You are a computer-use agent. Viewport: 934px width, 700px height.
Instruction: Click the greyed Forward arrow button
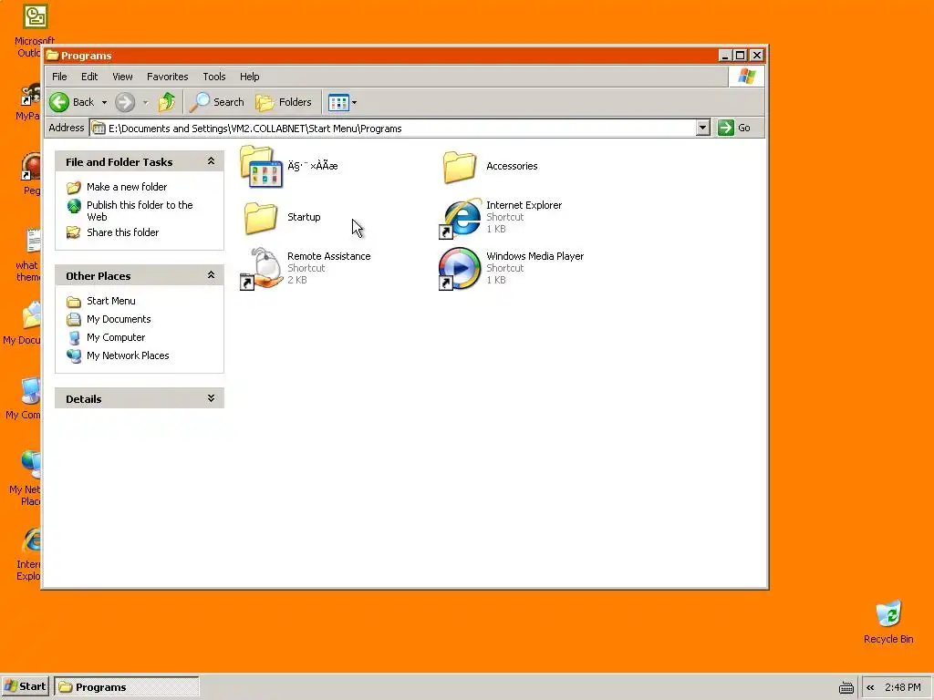[x=125, y=102]
